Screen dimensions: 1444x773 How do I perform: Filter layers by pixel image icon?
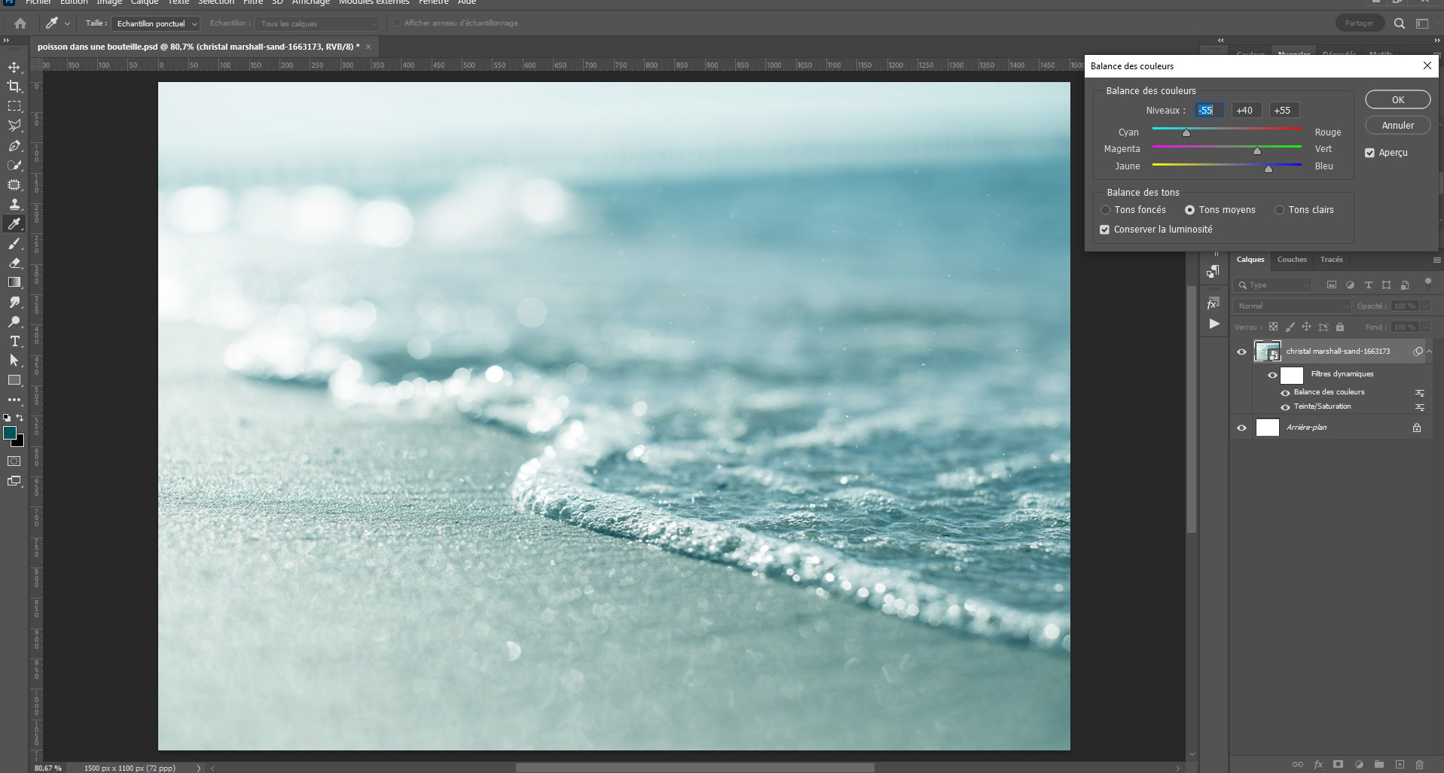click(1332, 285)
